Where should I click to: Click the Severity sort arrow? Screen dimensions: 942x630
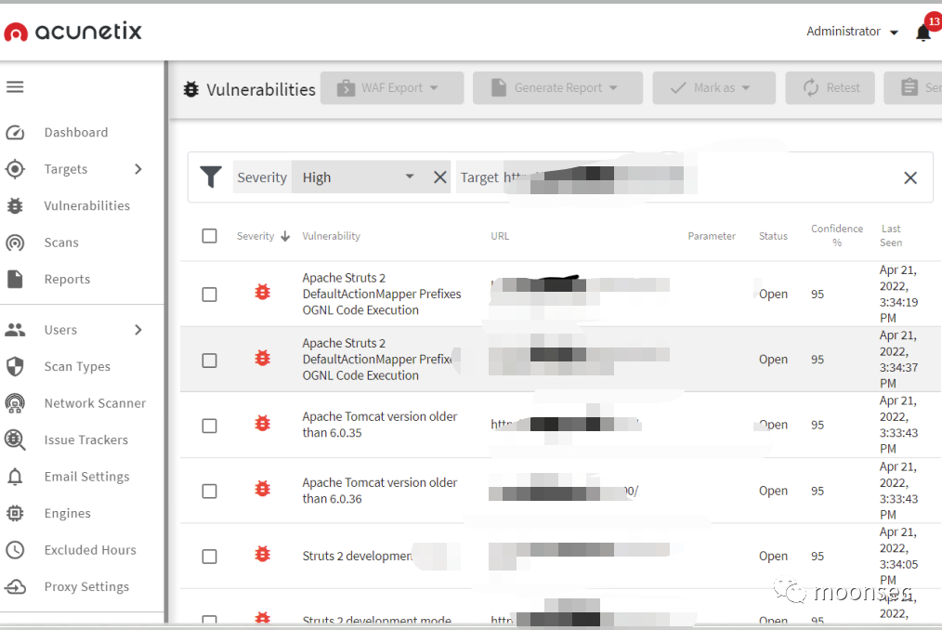point(285,236)
